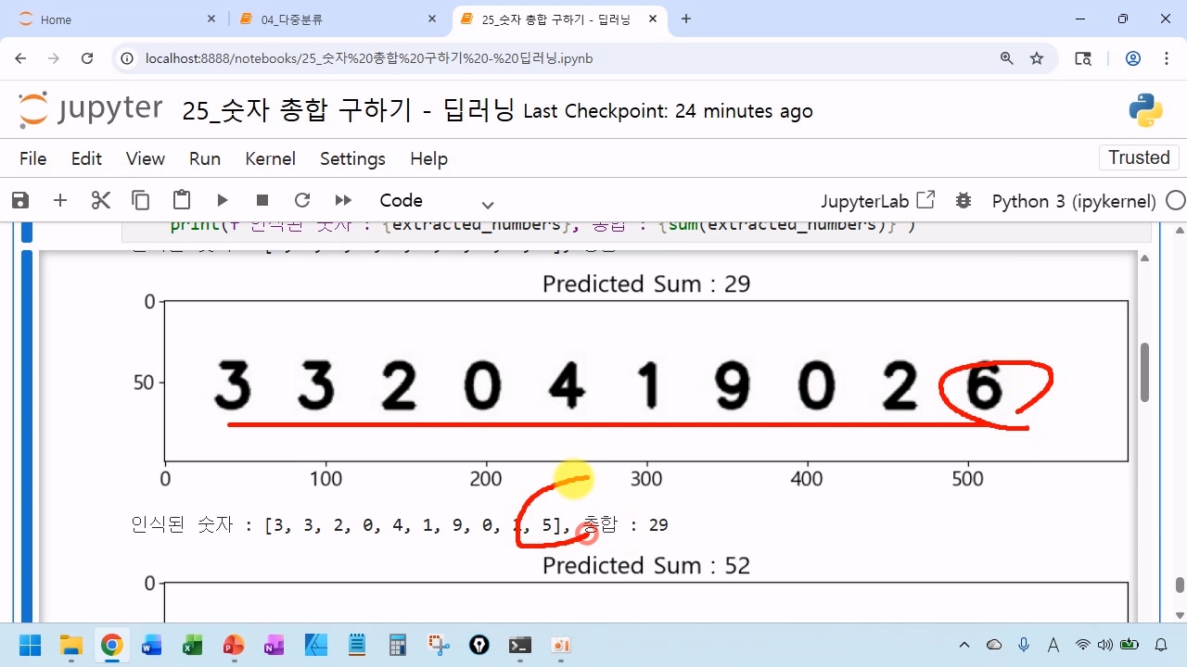Enable the debugger bug icon
The image size is (1187, 667).
click(964, 200)
